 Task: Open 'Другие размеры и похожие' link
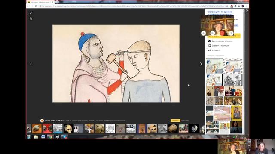(222, 41)
